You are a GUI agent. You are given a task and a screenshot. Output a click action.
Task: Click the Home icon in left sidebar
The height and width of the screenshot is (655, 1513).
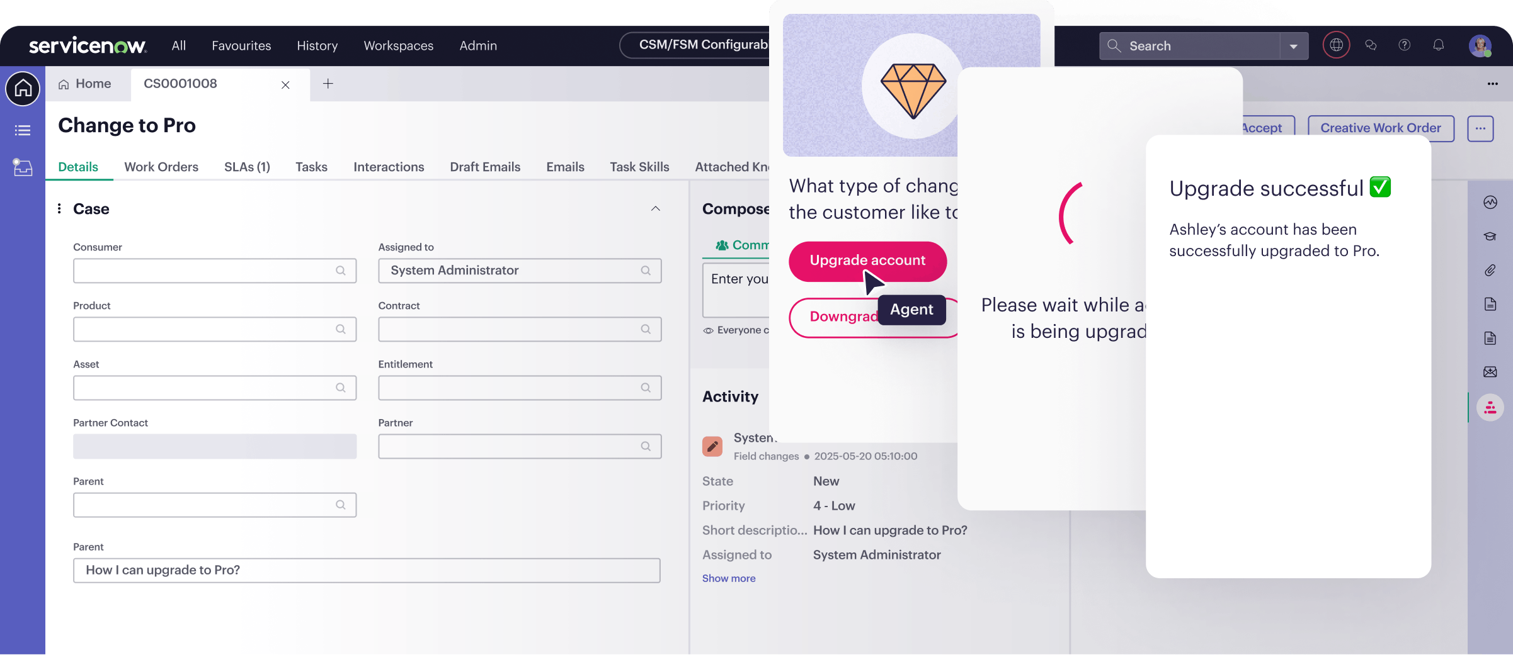pyautogui.click(x=23, y=88)
